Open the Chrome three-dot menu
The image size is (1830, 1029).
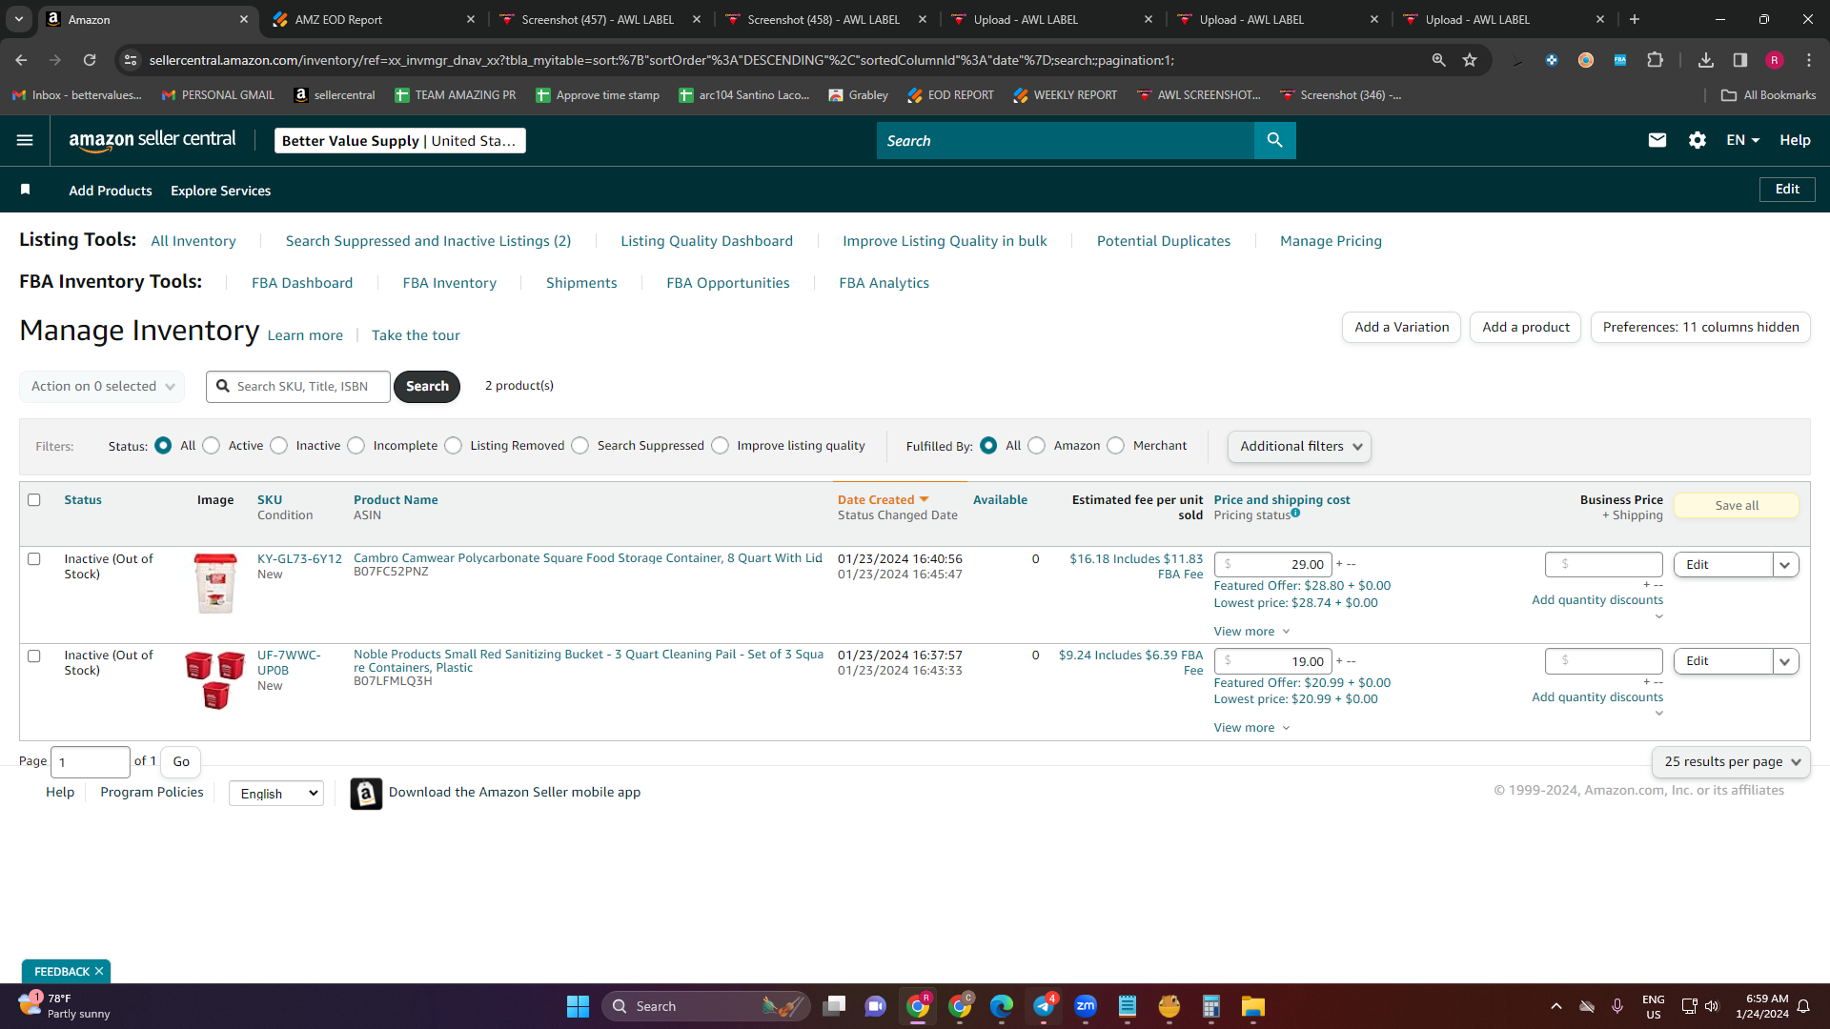pos(1809,60)
